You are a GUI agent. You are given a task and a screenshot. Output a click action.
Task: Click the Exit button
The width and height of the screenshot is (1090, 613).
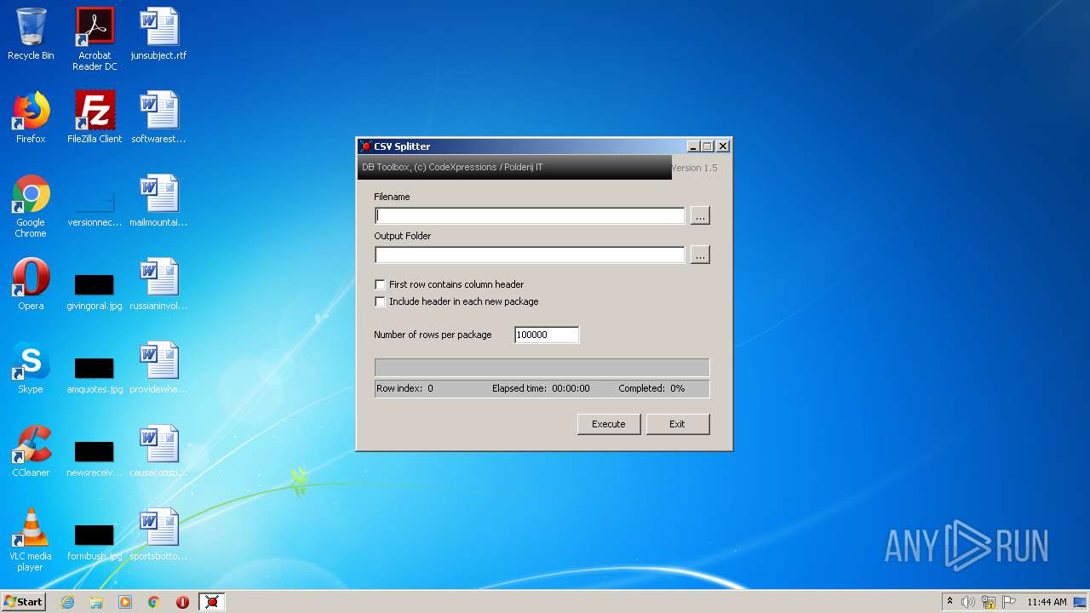pyautogui.click(x=678, y=424)
